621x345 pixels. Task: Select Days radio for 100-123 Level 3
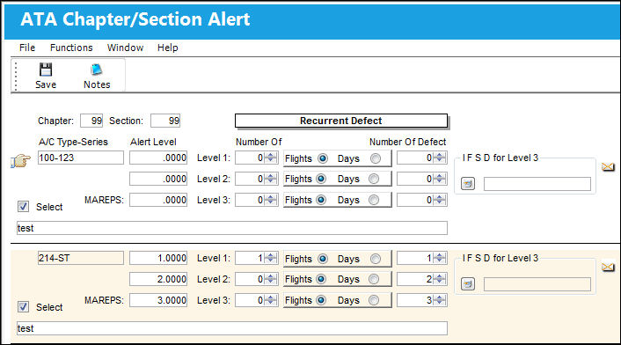click(374, 200)
